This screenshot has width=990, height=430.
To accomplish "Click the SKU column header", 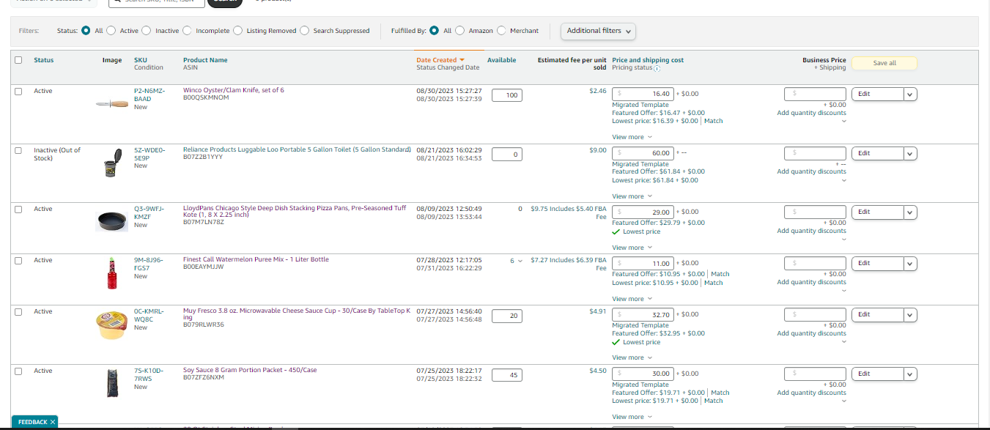I will (140, 60).
